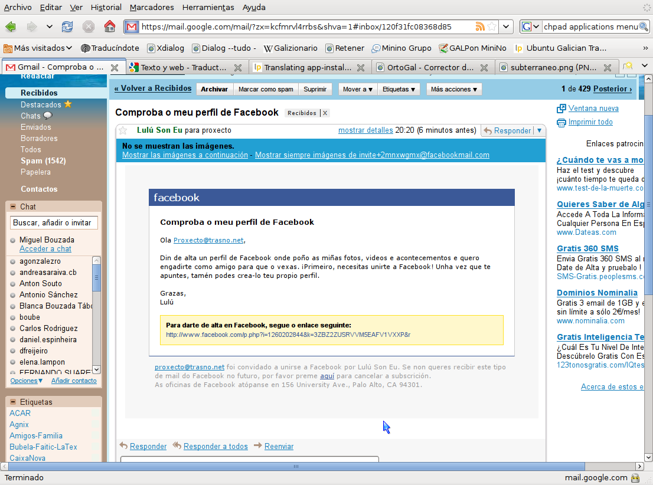Image resolution: width=653 pixels, height=485 pixels.
Task: Collapse the Etiquetas panel with minus button
Action: coord(13,402)
